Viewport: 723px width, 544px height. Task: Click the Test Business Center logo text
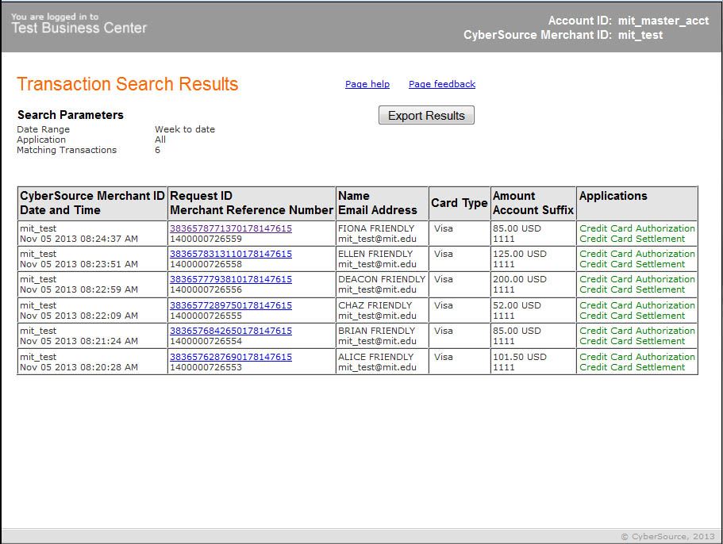pyautogui.click(x=79, y=28)
